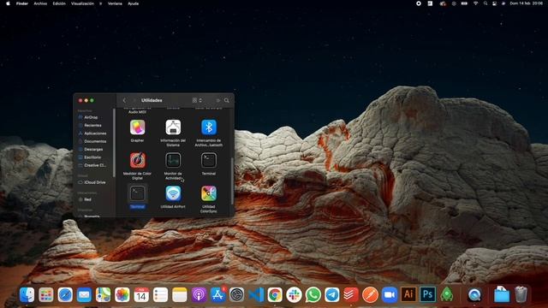Select Descargas in Finder sidebar
This screenshot has width=548, height=308.
pyautogui.click(x=93, y=150)
